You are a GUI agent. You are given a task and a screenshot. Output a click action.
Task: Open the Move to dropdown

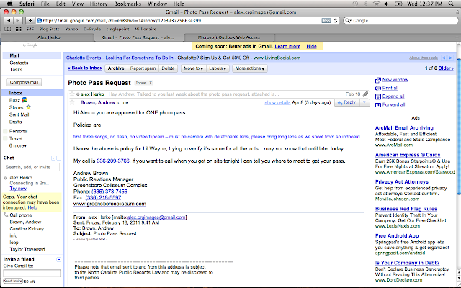[x=194, y=68]
